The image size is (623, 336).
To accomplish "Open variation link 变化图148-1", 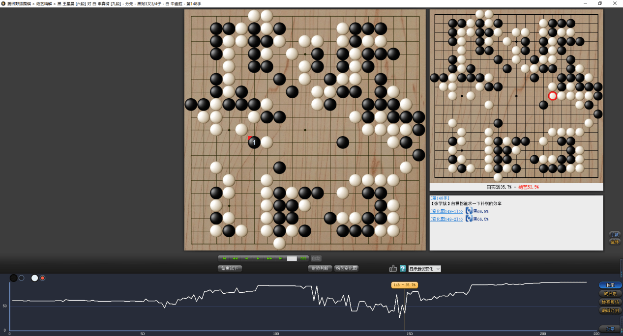I will 446,211.
